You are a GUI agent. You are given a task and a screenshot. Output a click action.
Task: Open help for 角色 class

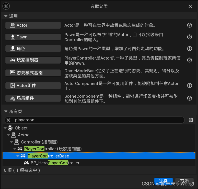(x=190, y=49)
